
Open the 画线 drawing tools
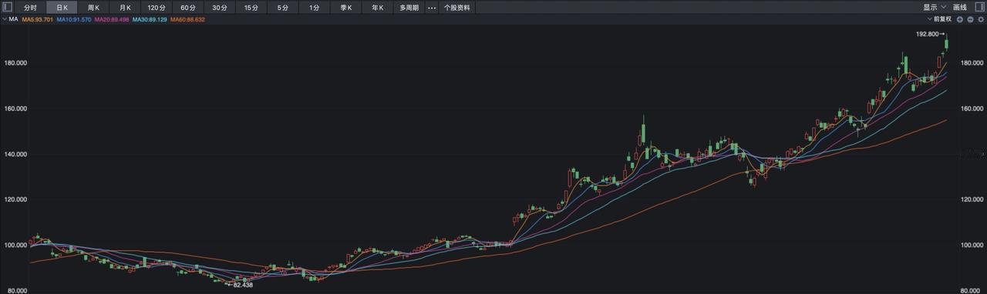(960, 7)
